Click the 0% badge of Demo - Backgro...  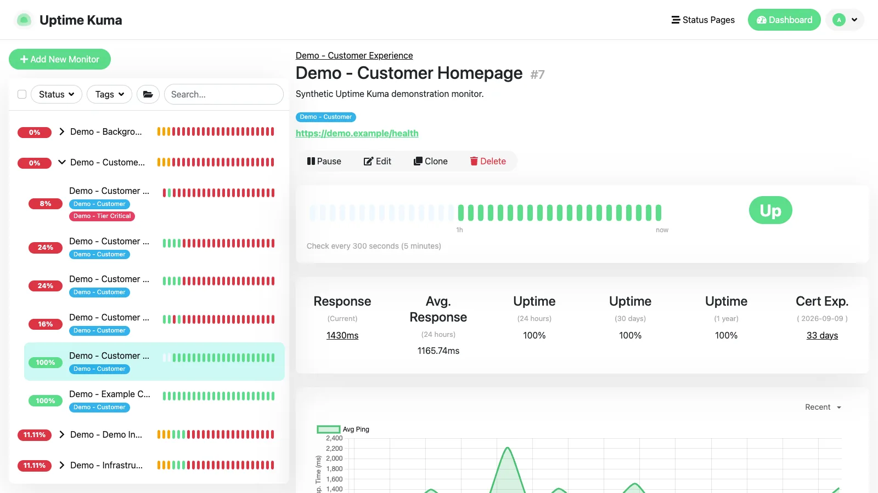(x=35, y=132)
